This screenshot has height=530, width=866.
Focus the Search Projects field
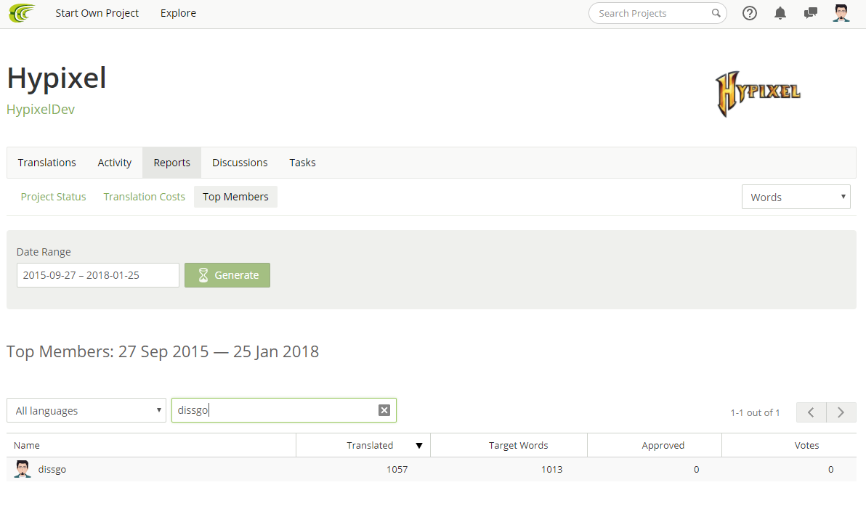[x=657, y=13]
